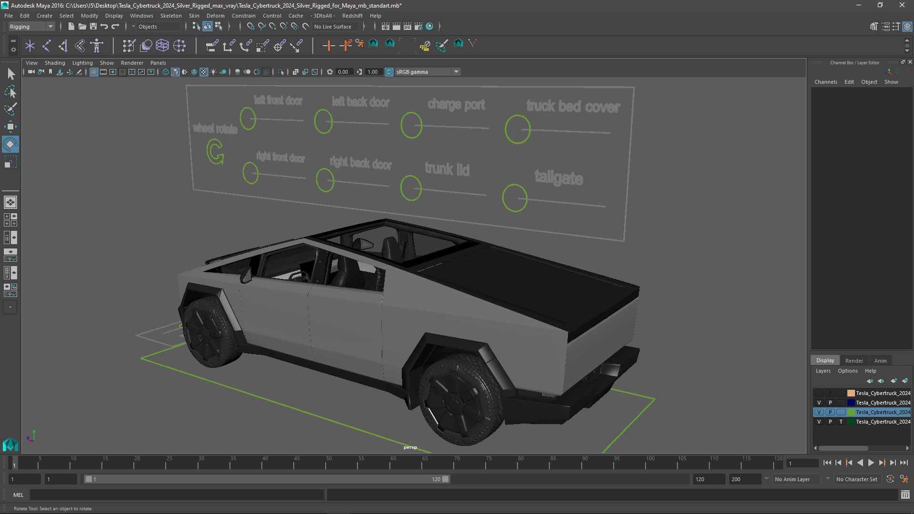Screen dimensions: 914x514
Task: Choose the Paint selection tool
Action: (x=10, y=109)
